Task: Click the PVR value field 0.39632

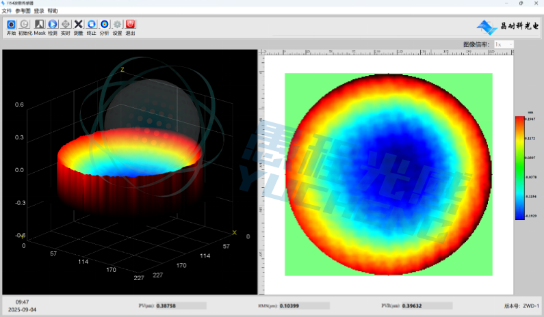Action: click(427, 306)
